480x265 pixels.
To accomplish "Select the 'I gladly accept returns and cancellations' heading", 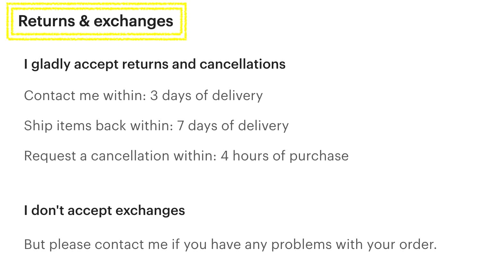I will coord(155,64).
